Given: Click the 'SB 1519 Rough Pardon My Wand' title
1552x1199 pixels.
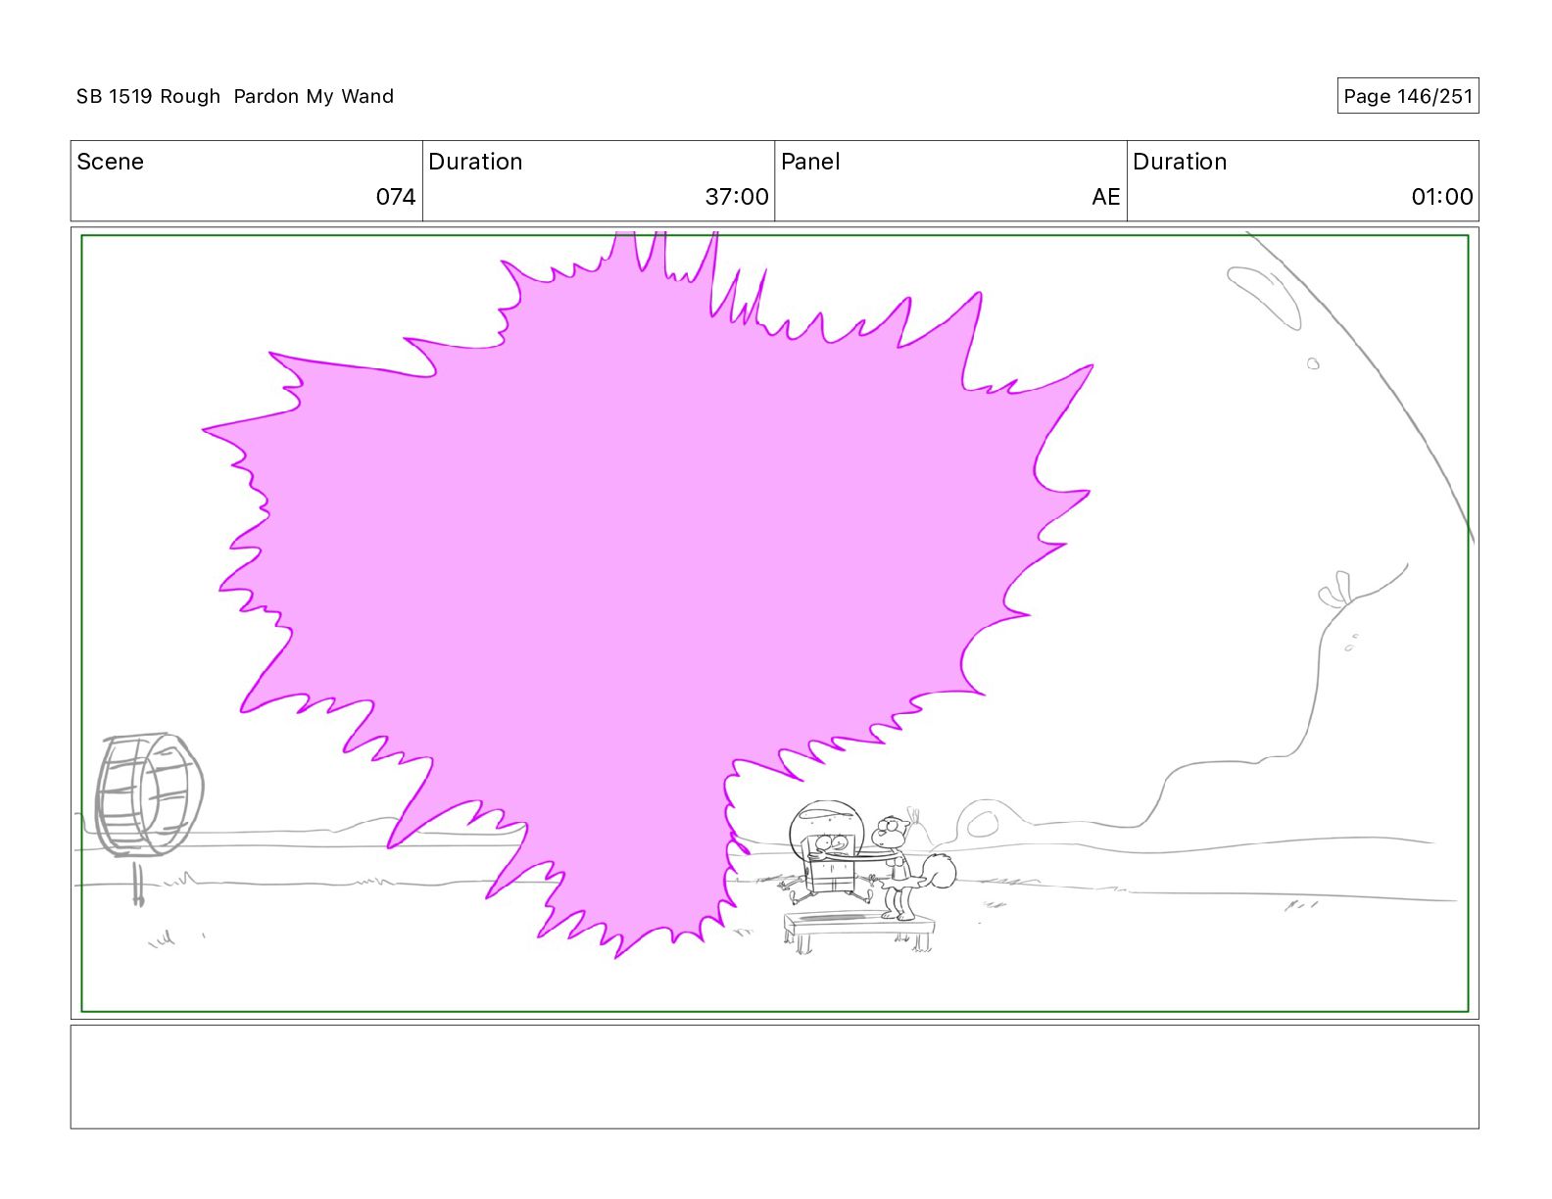Looking at the screenshot, I should point(235,96).
